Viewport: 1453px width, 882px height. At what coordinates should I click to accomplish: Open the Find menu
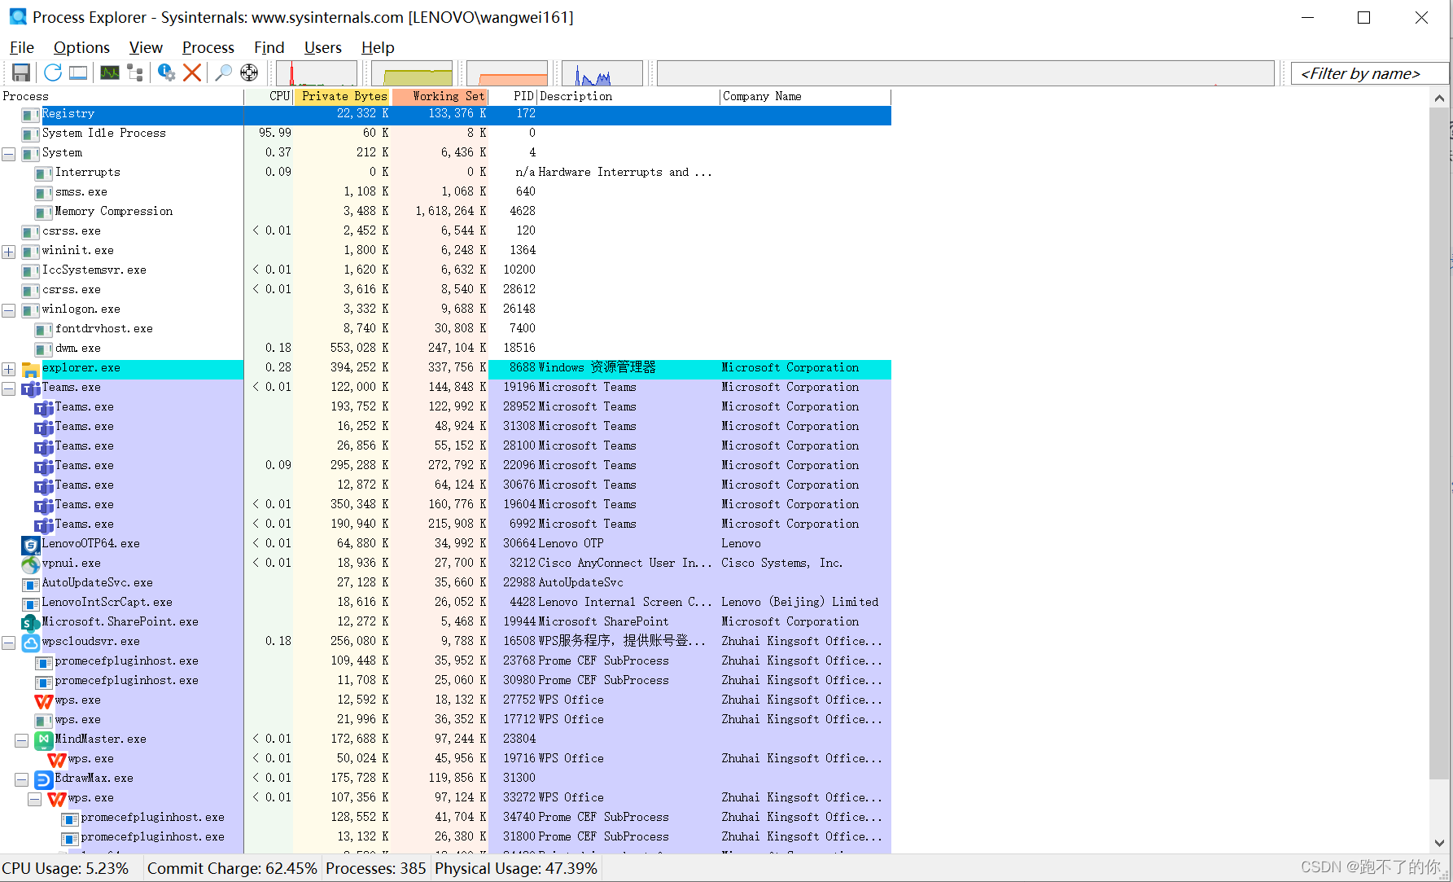[x=269, y=47]
